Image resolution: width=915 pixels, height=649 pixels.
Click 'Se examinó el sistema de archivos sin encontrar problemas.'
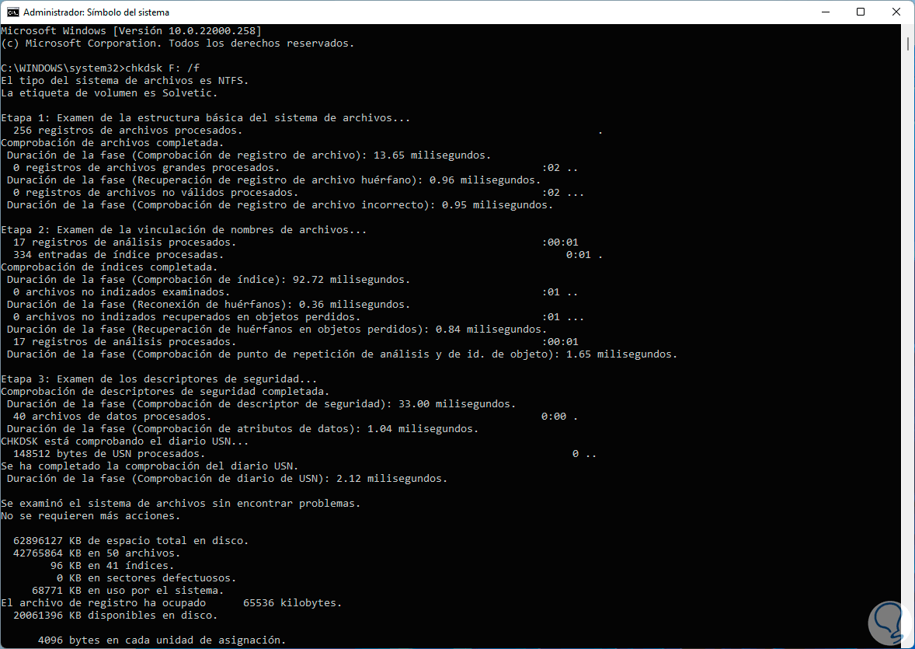tap(181, 503)
